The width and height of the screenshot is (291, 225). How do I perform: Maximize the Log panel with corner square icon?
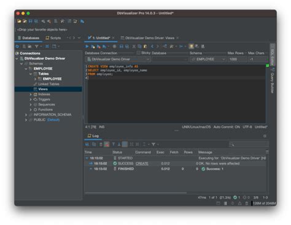(x=265, y=136)
